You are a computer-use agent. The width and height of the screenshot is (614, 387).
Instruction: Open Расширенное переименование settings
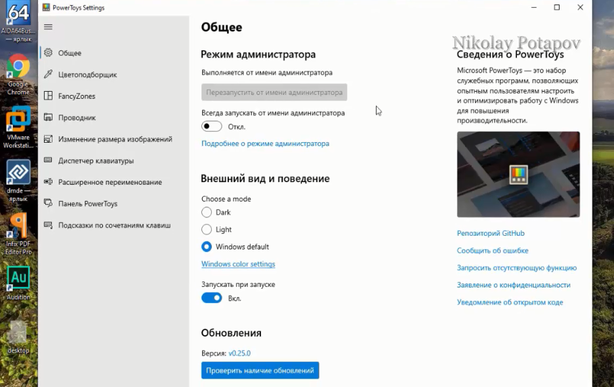[113, 182]
